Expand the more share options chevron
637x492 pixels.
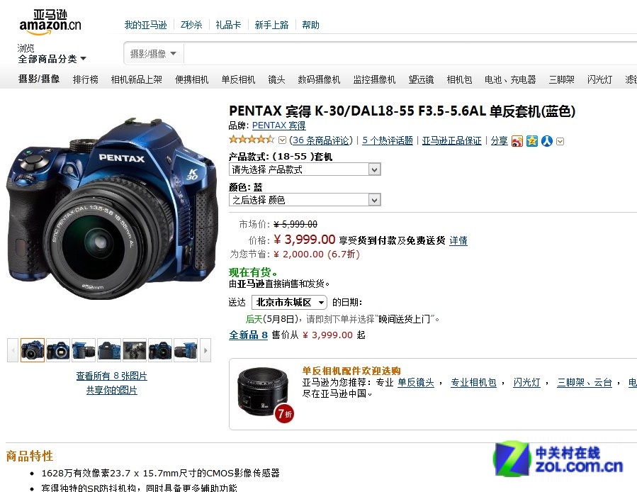tap(559, 140)
